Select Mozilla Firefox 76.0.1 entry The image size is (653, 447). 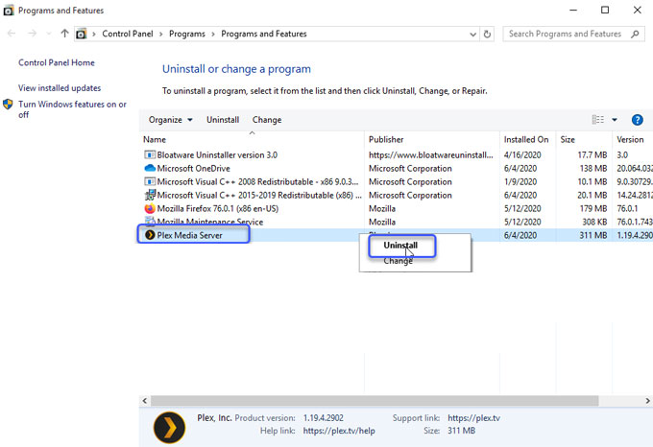pyautogui.click(x=217, y=208)
